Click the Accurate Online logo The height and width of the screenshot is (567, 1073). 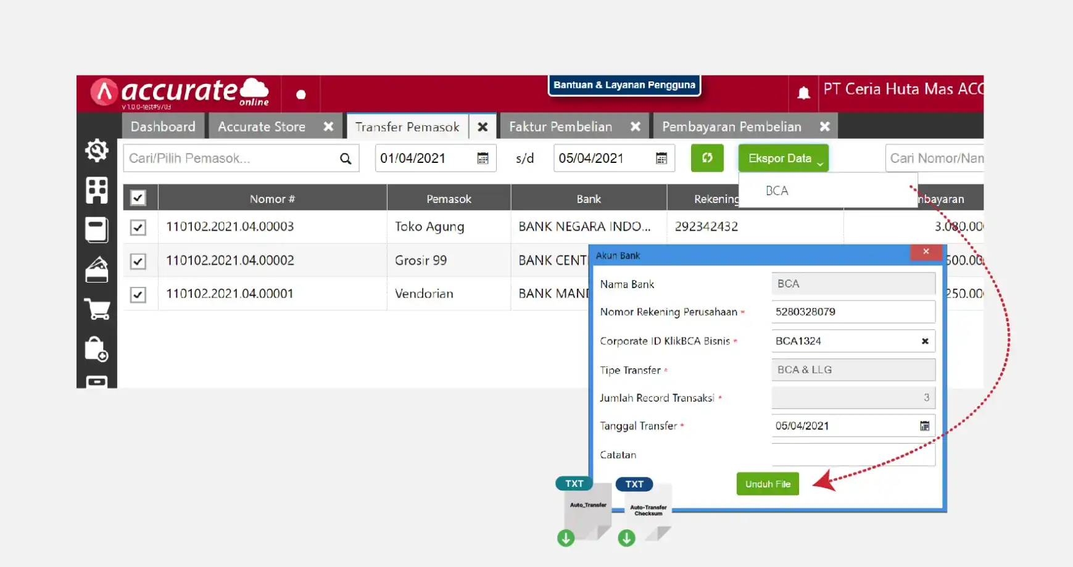[x=180, y=93]
